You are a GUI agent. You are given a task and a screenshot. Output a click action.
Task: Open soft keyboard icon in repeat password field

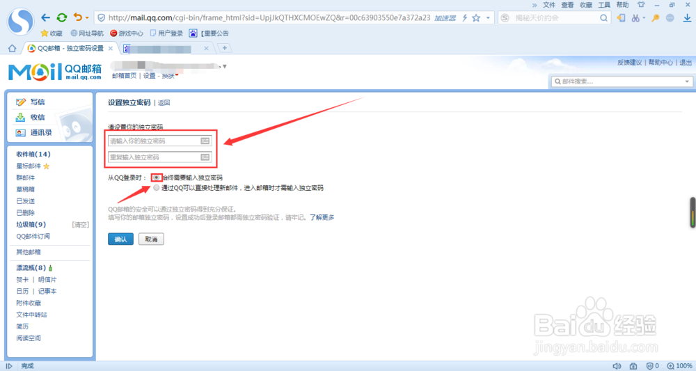(x=205, y=157)
